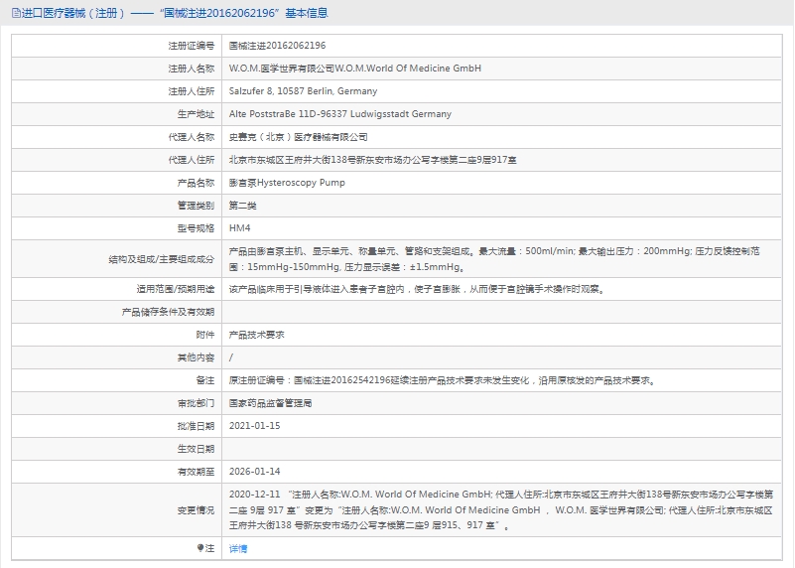795x568 pixels.
Task: Click the management class value 第二类
Action: pos(243,206)
